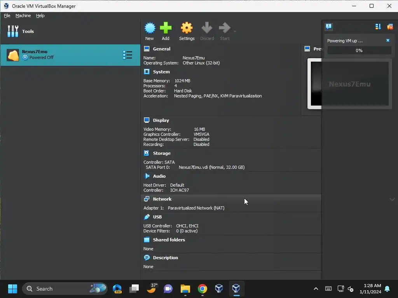Open the System settings header link
The height and width of the screenshot is (298, 398).
point(161,72)
